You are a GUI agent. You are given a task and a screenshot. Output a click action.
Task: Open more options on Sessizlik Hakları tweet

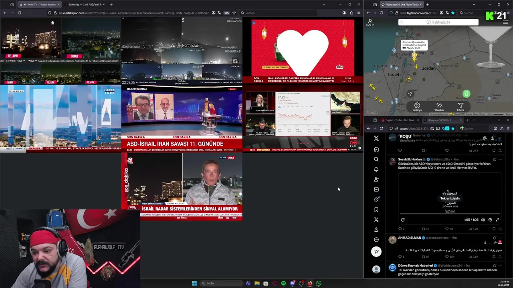coord(499,159)
